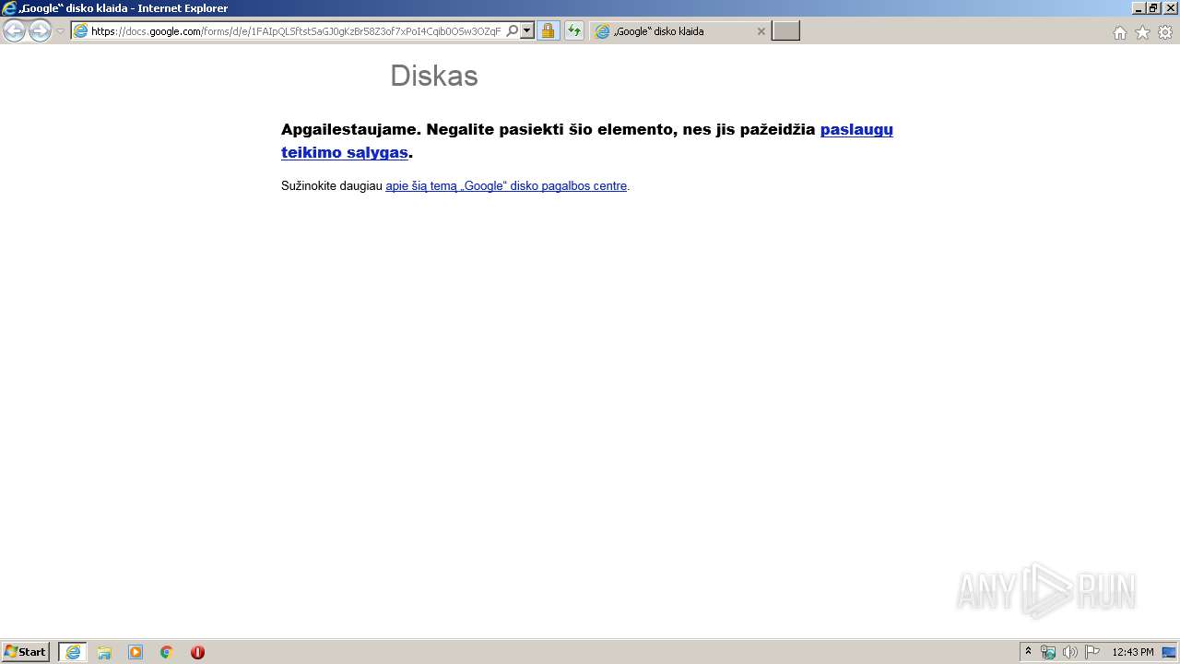Open the Windows Start menu

pos(26,652)
